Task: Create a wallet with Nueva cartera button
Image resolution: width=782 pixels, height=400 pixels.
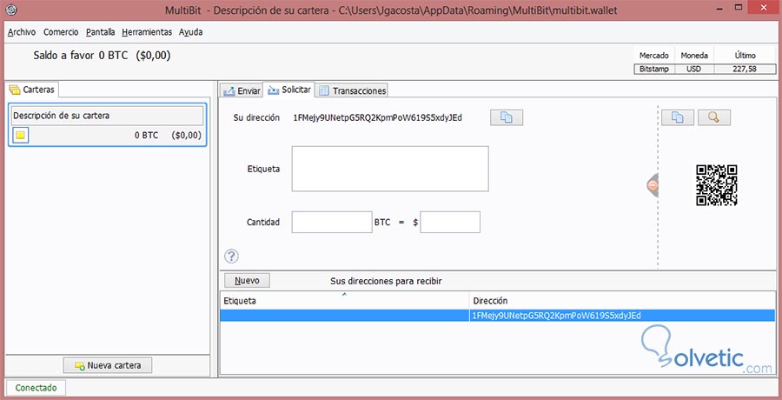Action: coord(107,365)
